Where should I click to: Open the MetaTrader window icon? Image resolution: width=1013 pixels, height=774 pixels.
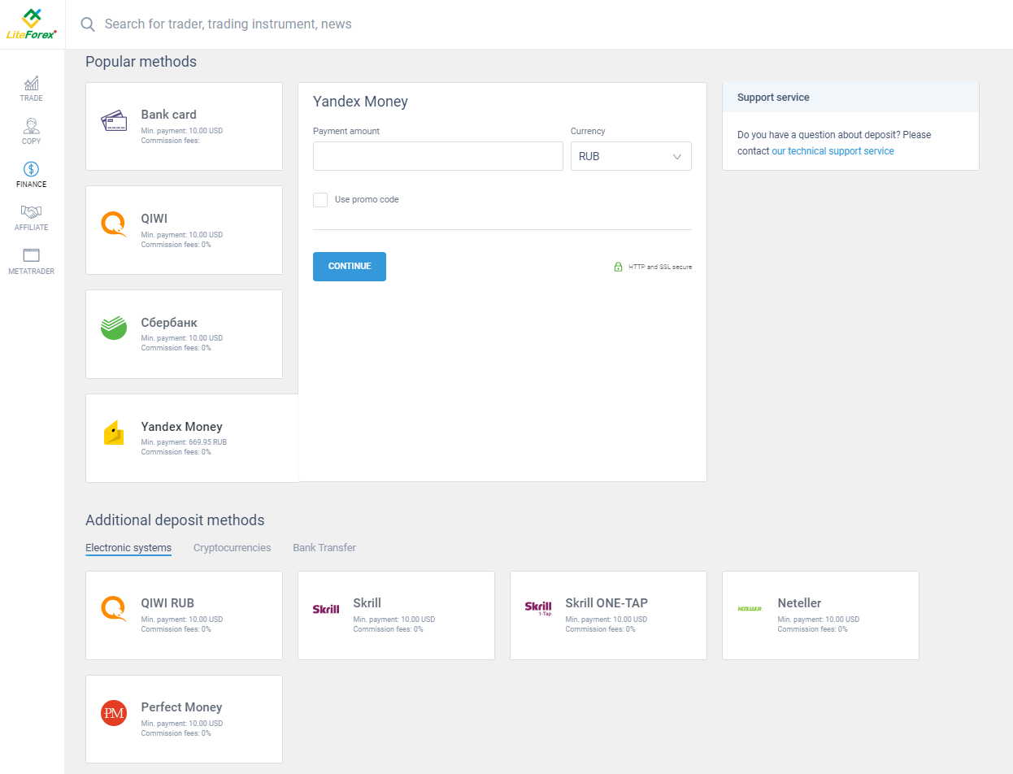point(32,255)
